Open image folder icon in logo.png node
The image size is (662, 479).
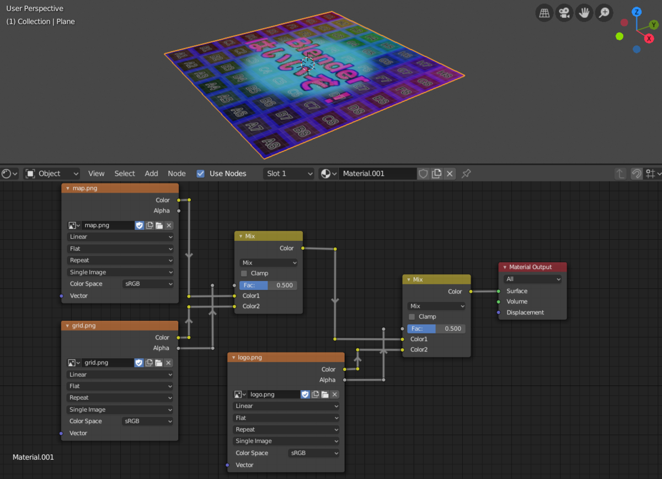click(325, 395)
